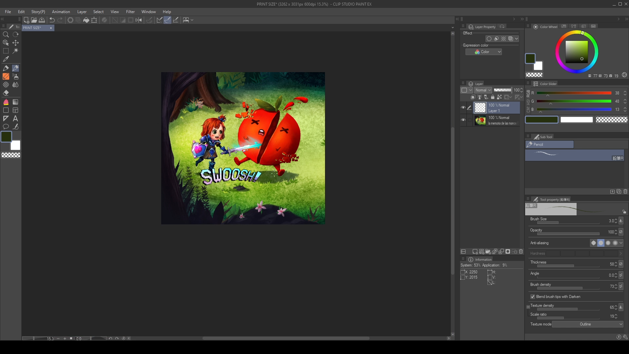629x354 pixels.
Task: Expand the Effect icons dropdown arrow
Action: point(517,39)
